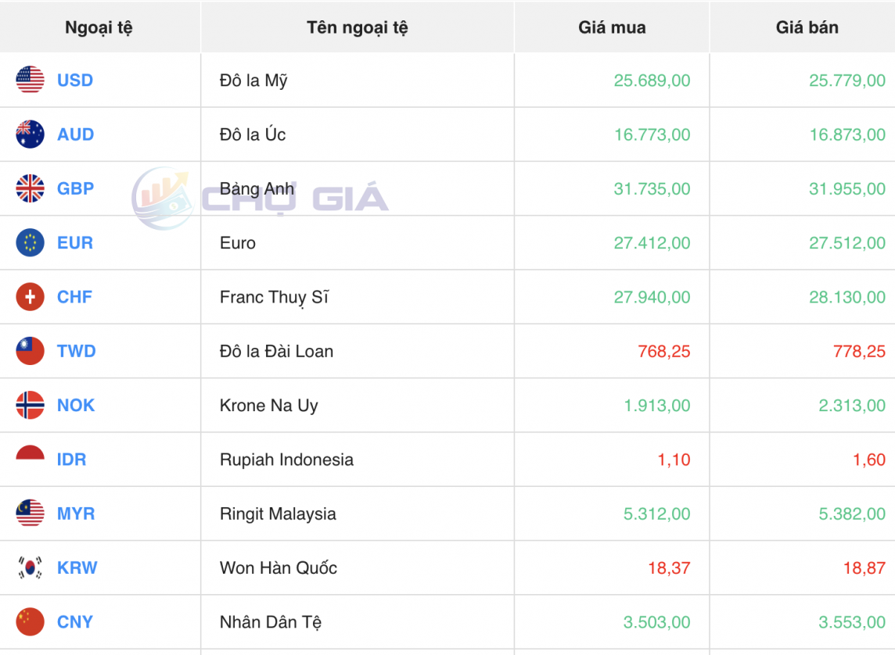This screenshot has width=895, height=655.
Task: Click the Australian flag icon
Action: [x=30, y=134]
